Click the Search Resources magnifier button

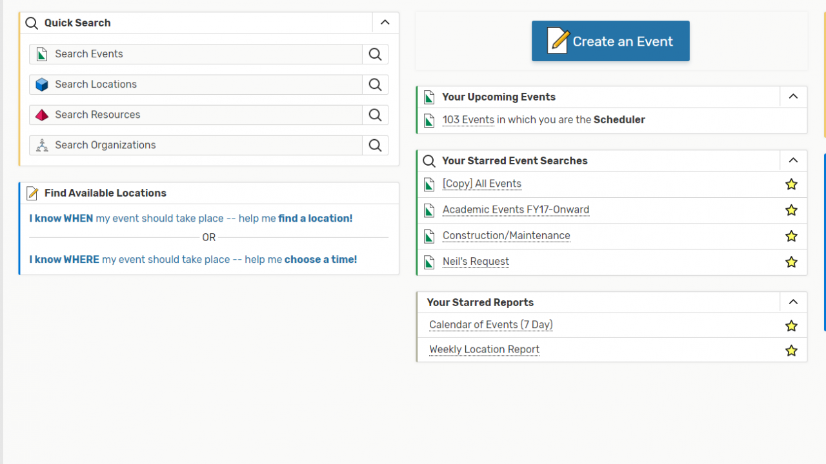point(375,115)
